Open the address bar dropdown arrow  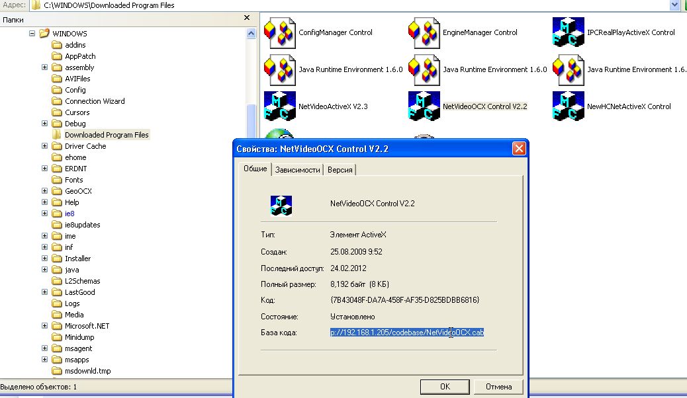(674, 5)
